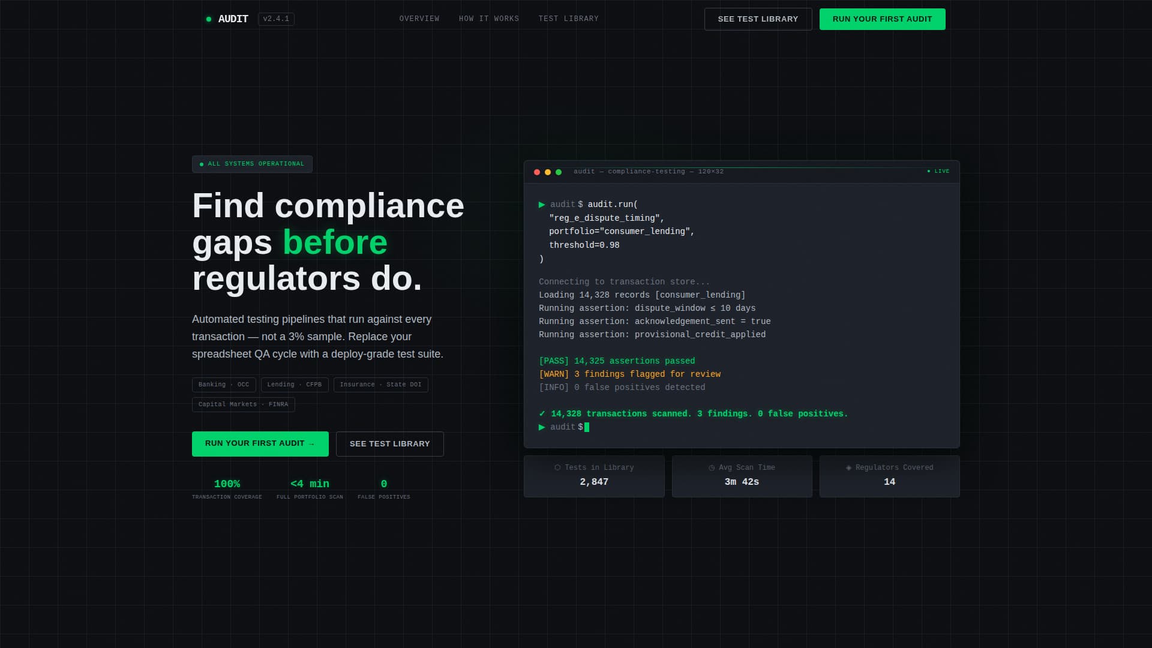Click acknowledgement_sent = true assertion line

pyautogui.click(x=655, y=322)
